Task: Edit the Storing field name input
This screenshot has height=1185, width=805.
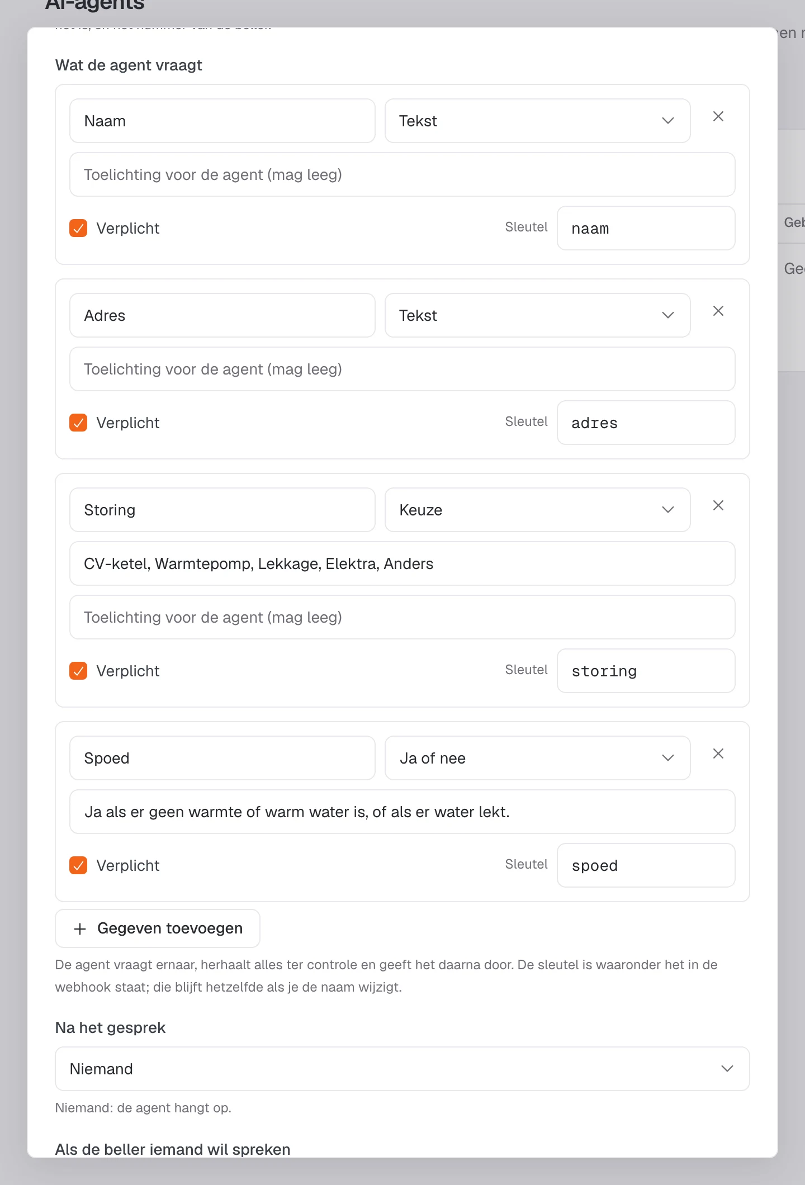Action: [222, 510]
